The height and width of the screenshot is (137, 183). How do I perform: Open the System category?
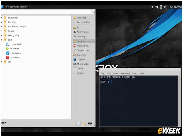pos(79,73)
